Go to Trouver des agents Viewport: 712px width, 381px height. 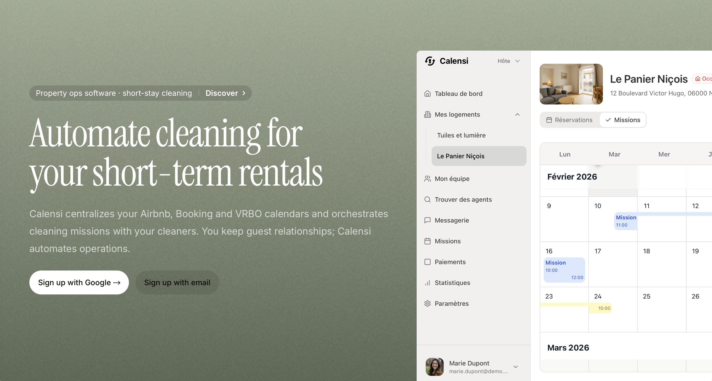[x=475, y=199]
